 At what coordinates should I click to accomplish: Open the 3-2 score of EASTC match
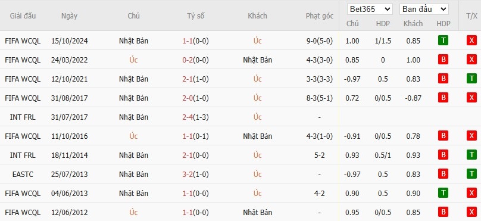[x=188, y=174]
